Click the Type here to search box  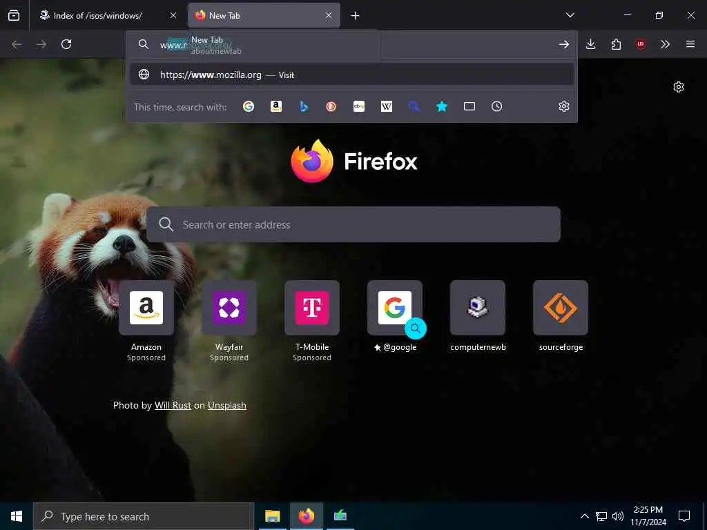pyautogui.click(x=144, y=516)
